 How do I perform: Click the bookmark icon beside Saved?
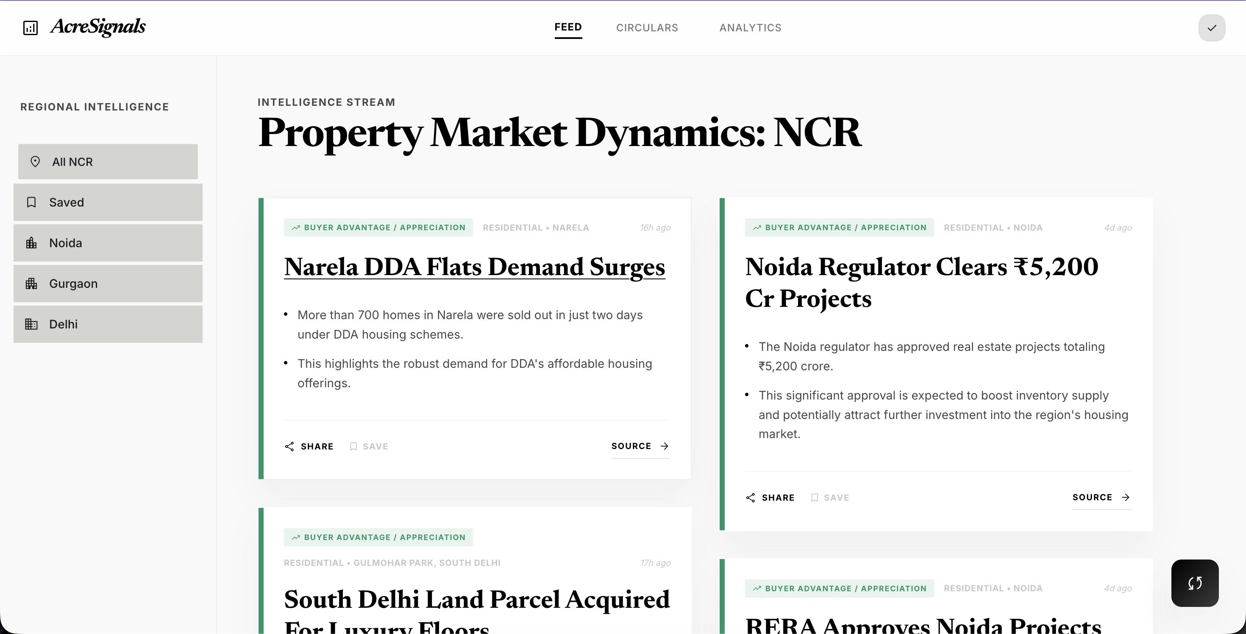click(x=31, y=202)
